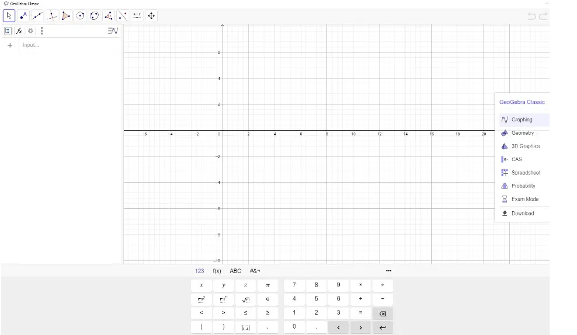Tap the close parenthesis key
Viewport: 577px width, 335px height.
[223, 327]
